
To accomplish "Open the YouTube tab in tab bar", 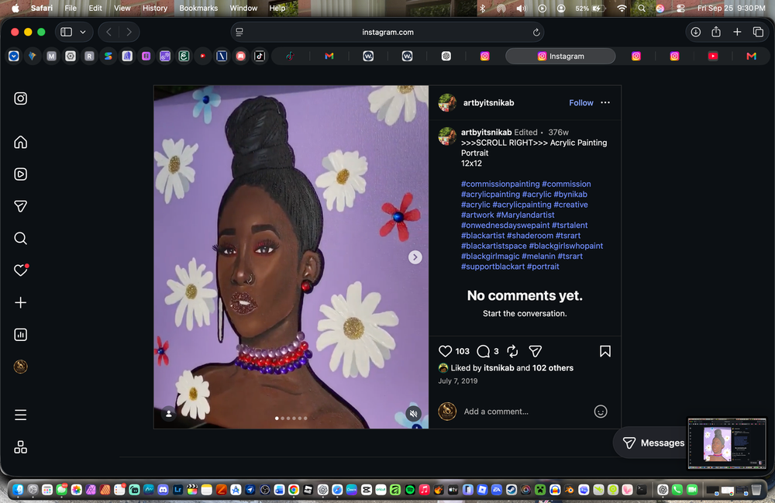I will tap(713, 57).
